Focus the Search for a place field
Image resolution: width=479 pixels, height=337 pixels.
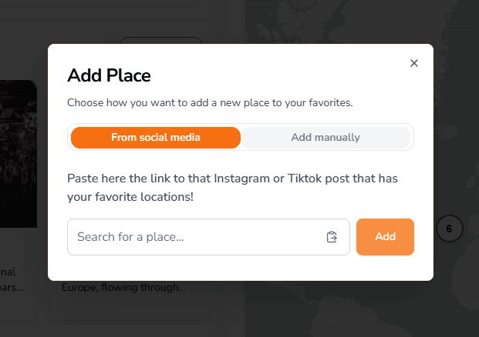[x=197, y=237]
